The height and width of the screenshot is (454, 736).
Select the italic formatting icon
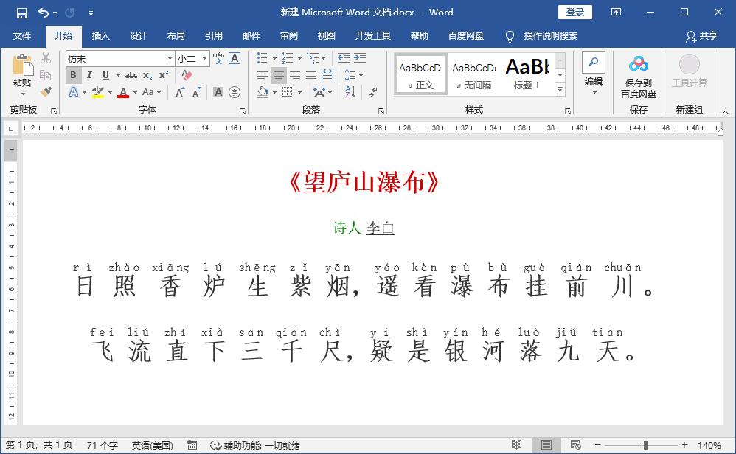click(90, 74)
